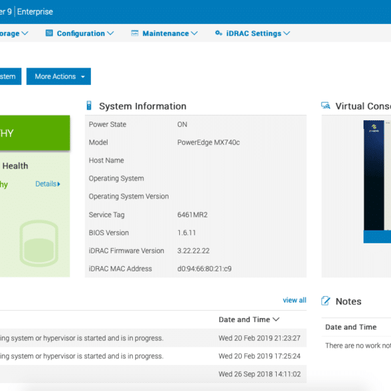Click the Maintenance menu icon
This screenshot has height=391, width=391.
click(134, 33)
